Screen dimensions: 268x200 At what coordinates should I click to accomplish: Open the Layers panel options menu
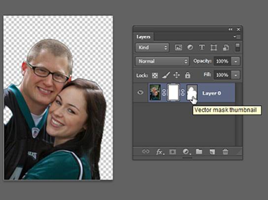[237, 36]
